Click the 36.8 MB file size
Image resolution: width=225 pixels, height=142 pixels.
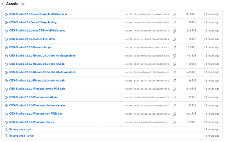(x=191, y=14)
